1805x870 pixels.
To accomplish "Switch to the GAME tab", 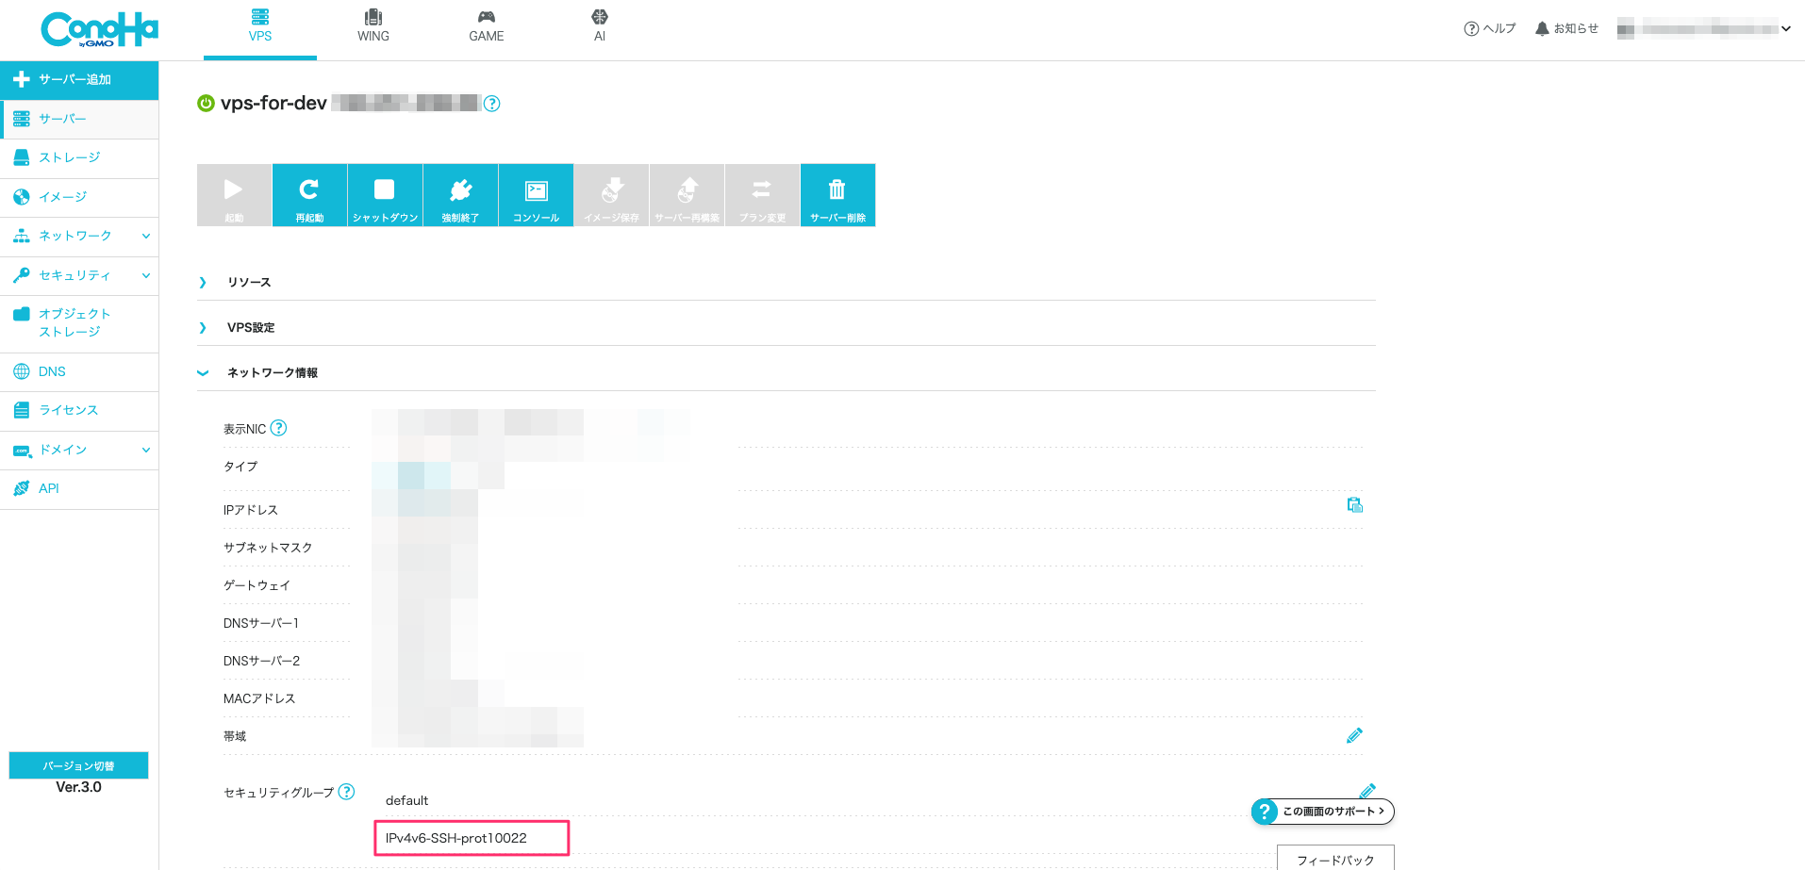I will [x=487, y=26].
